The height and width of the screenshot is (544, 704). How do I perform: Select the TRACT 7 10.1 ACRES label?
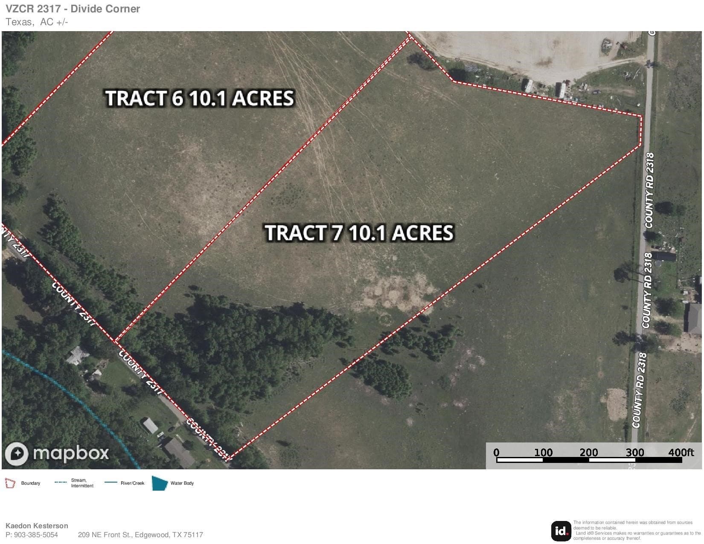coord(359,233)
